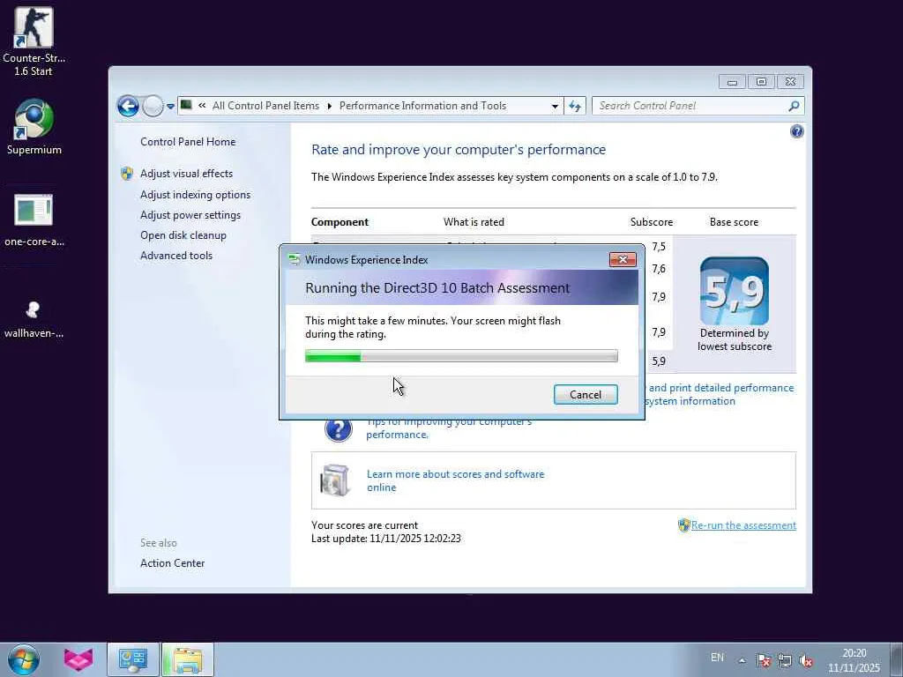Open Adjust visual effects
Viewport: 903px width, 677px height.
tap(187, 174)
